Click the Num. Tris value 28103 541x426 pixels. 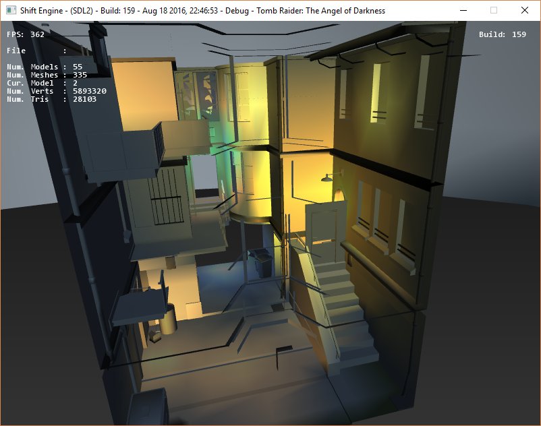coord(84,99)
